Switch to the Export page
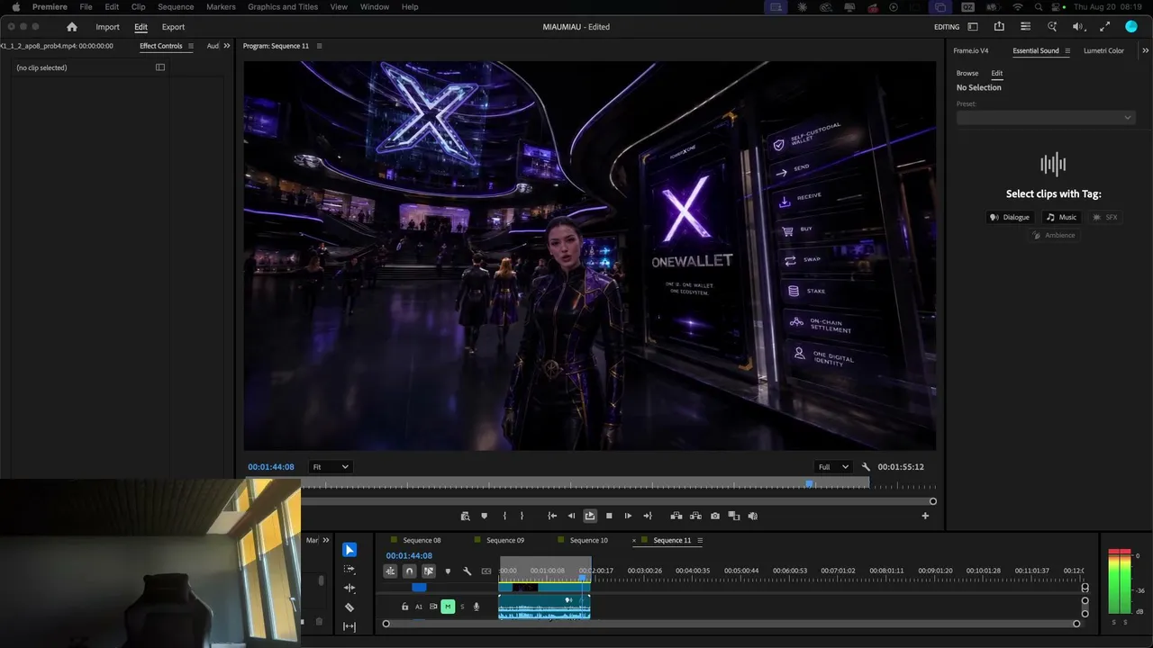This screenshot has width=1153, height=648. coord(173,27)
